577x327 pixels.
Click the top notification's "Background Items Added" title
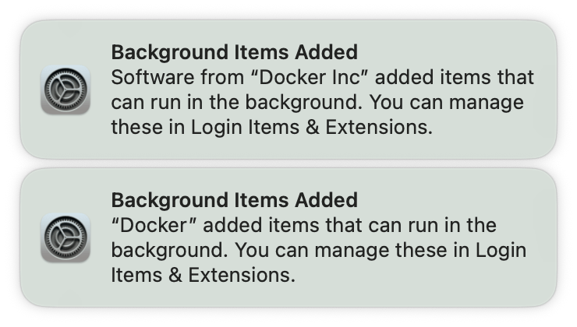point(234,52)
